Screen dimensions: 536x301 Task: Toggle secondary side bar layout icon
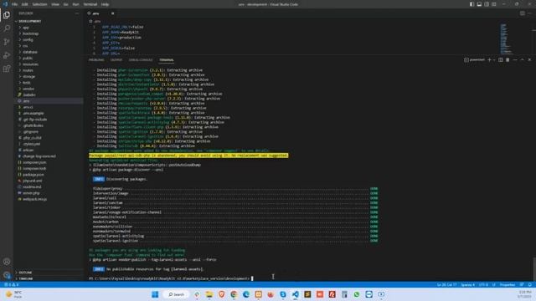click(x=487, y=4)
